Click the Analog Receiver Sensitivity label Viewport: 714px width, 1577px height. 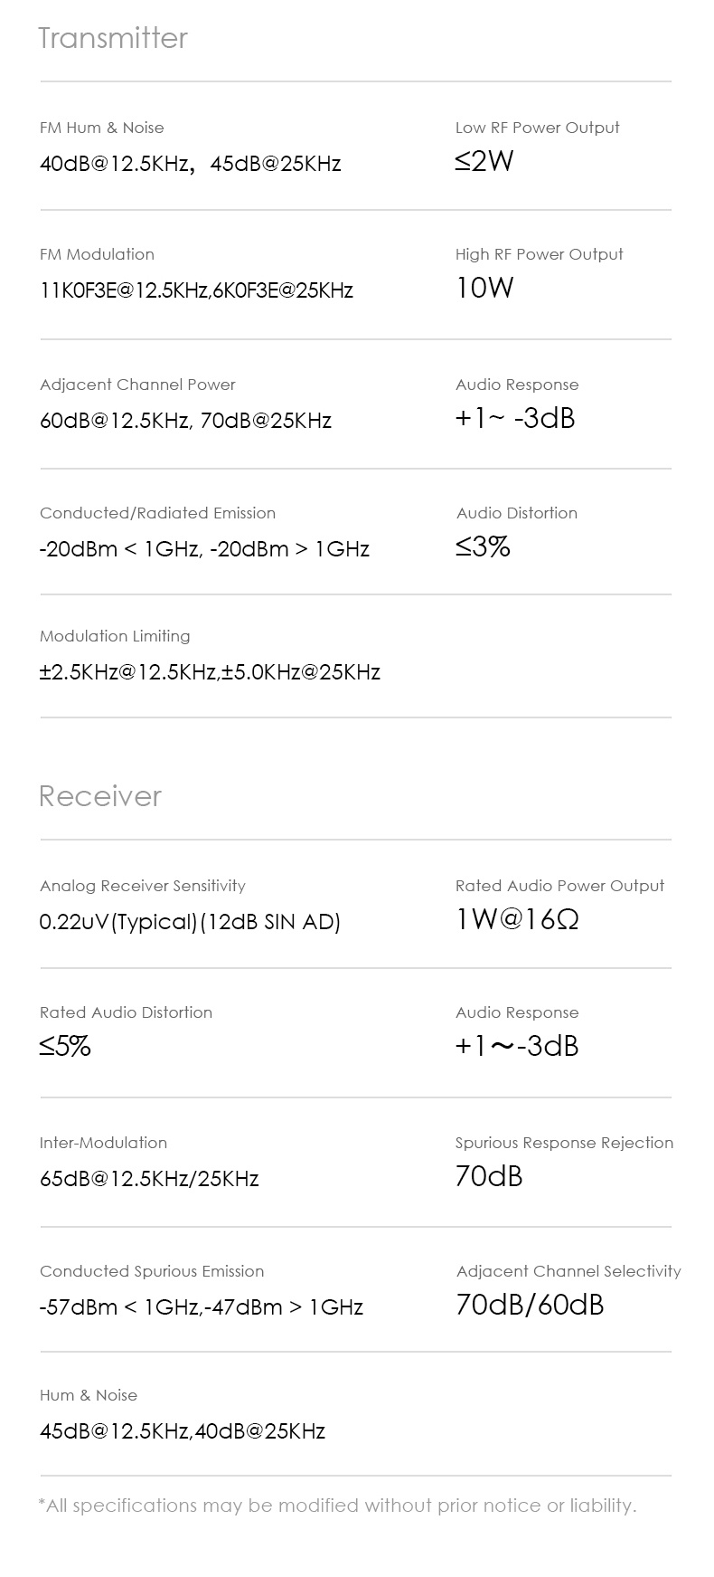(143, 886)
